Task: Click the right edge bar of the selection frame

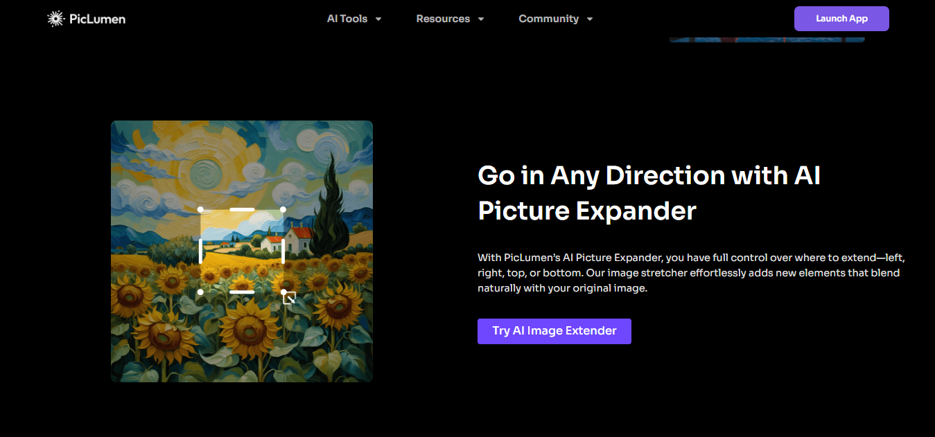Action: coord(283,251)
